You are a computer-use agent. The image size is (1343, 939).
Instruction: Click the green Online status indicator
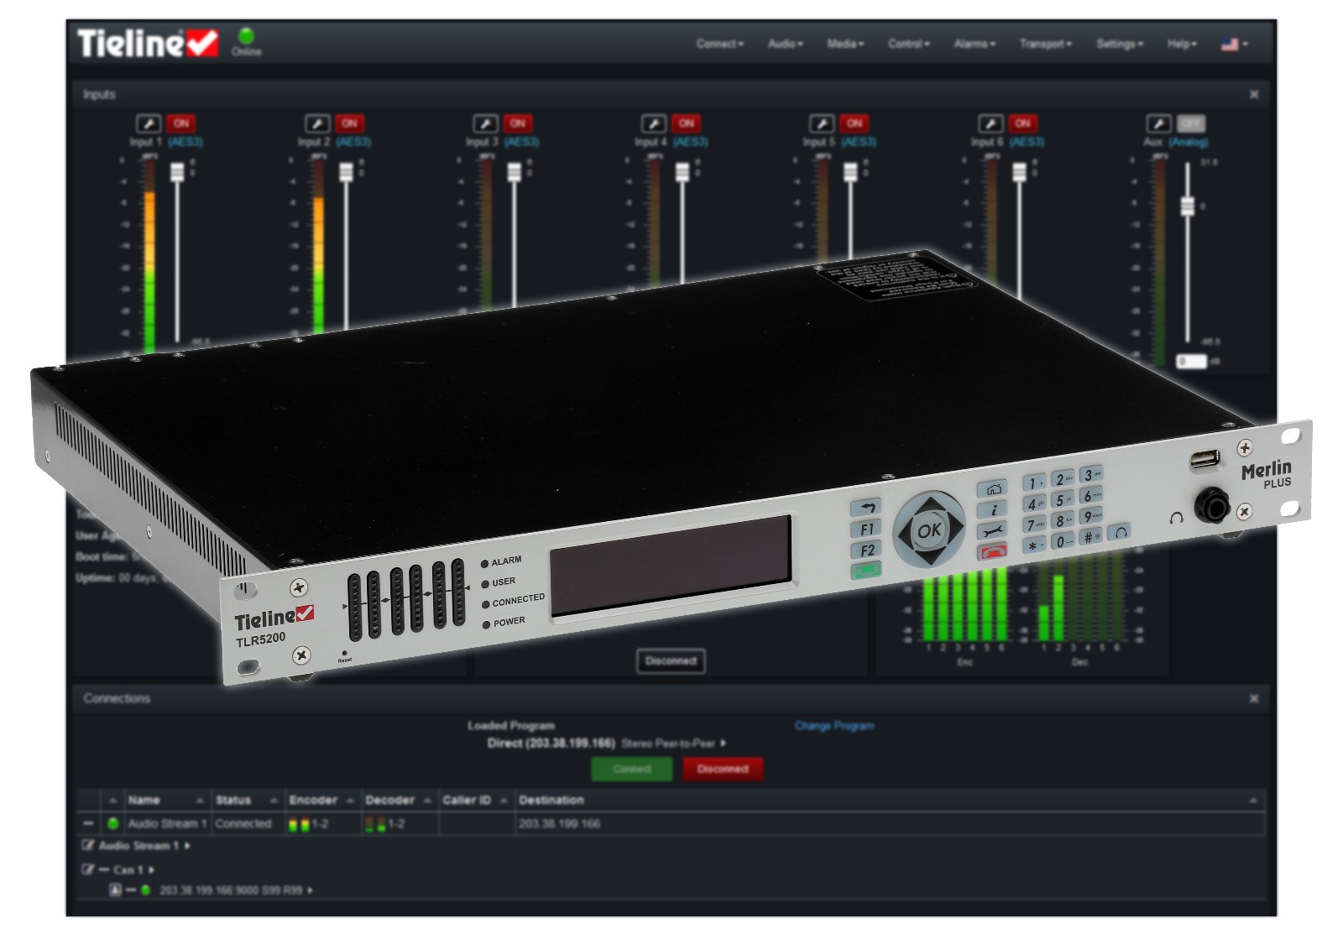[247, 35]
